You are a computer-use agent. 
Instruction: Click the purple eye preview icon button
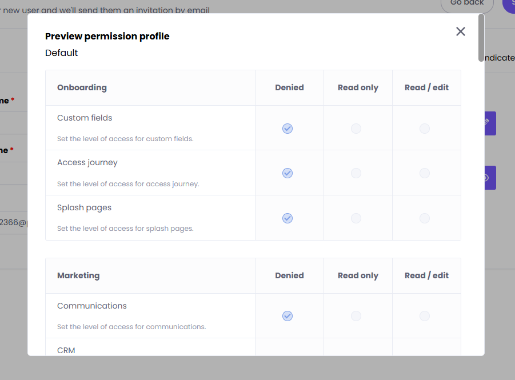pyautogui.click(x=490, y=178)
